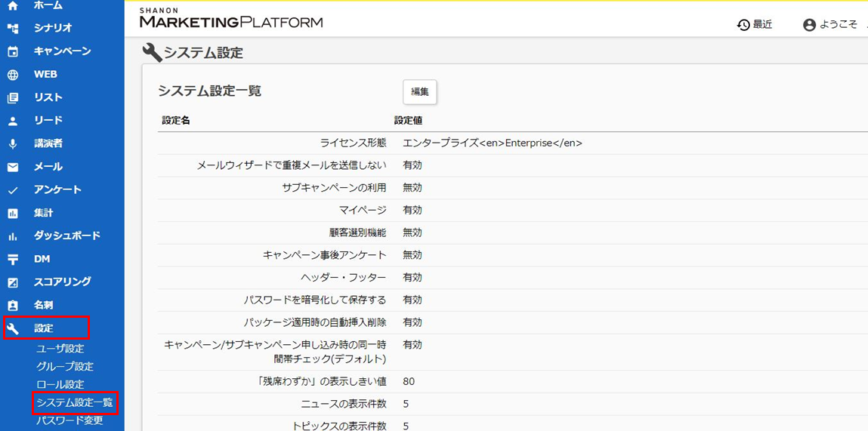
Task: Click the list icon in sidebar
Action: [13, 98]
